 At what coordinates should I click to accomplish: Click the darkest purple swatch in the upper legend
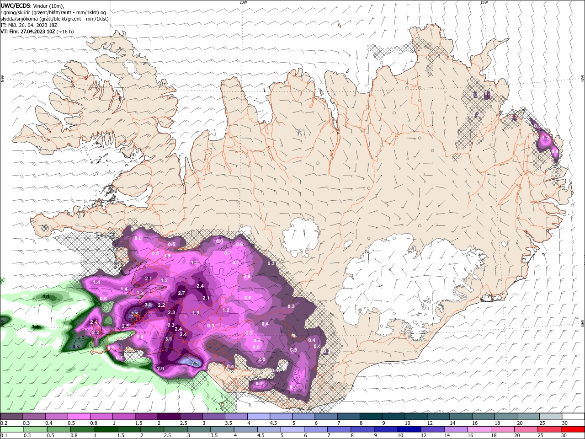[x=168, y=417]
